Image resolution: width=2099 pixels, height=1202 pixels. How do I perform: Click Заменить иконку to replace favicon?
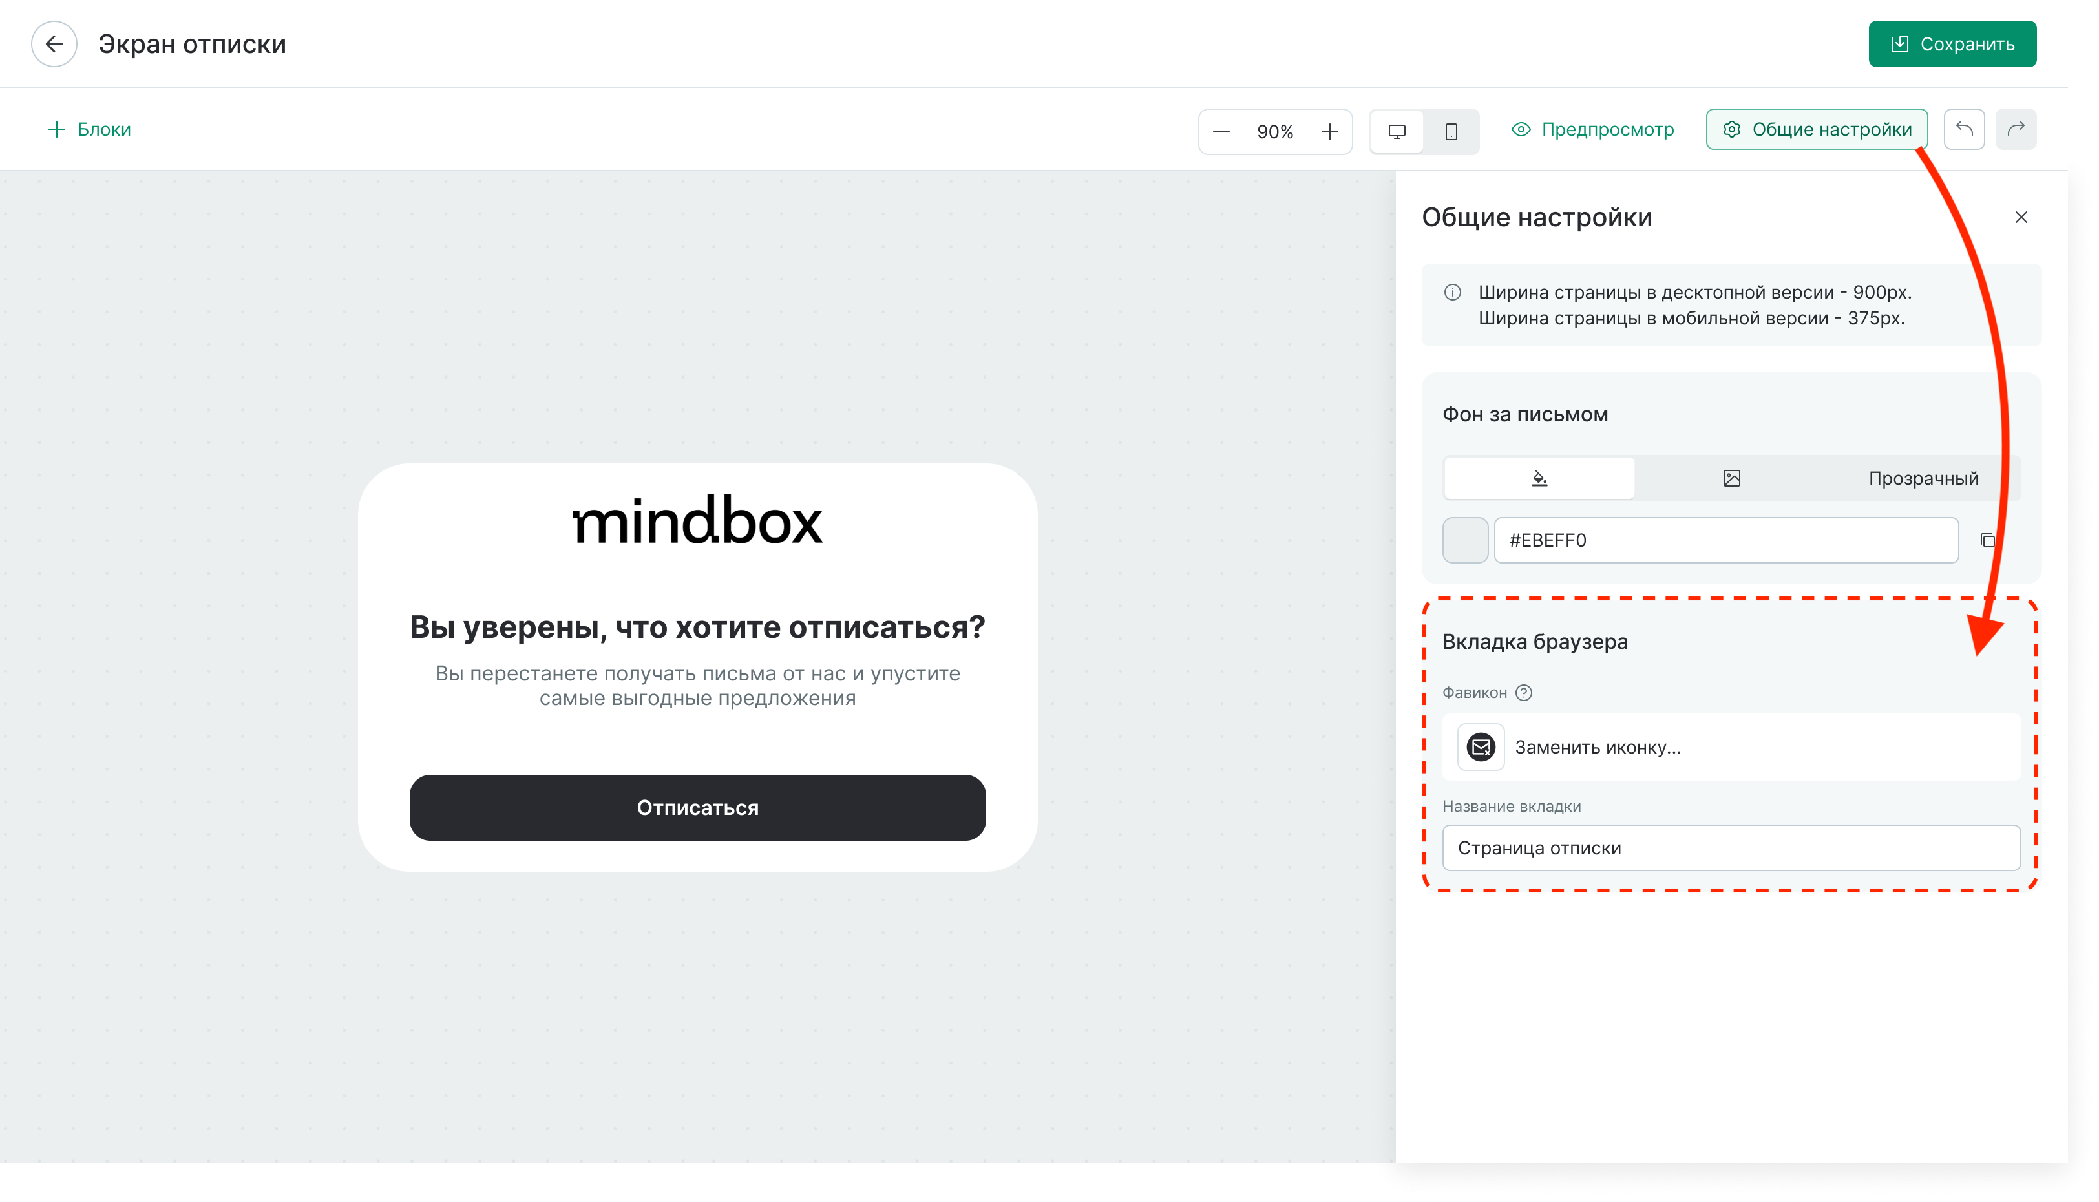pyautogui.click(x=1597, y=747)
